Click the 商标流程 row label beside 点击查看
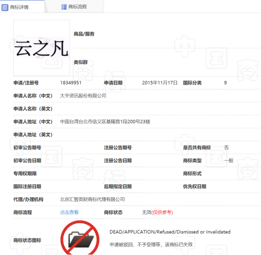Viewport: 261px width, 255px height. (x=23, y=212)
